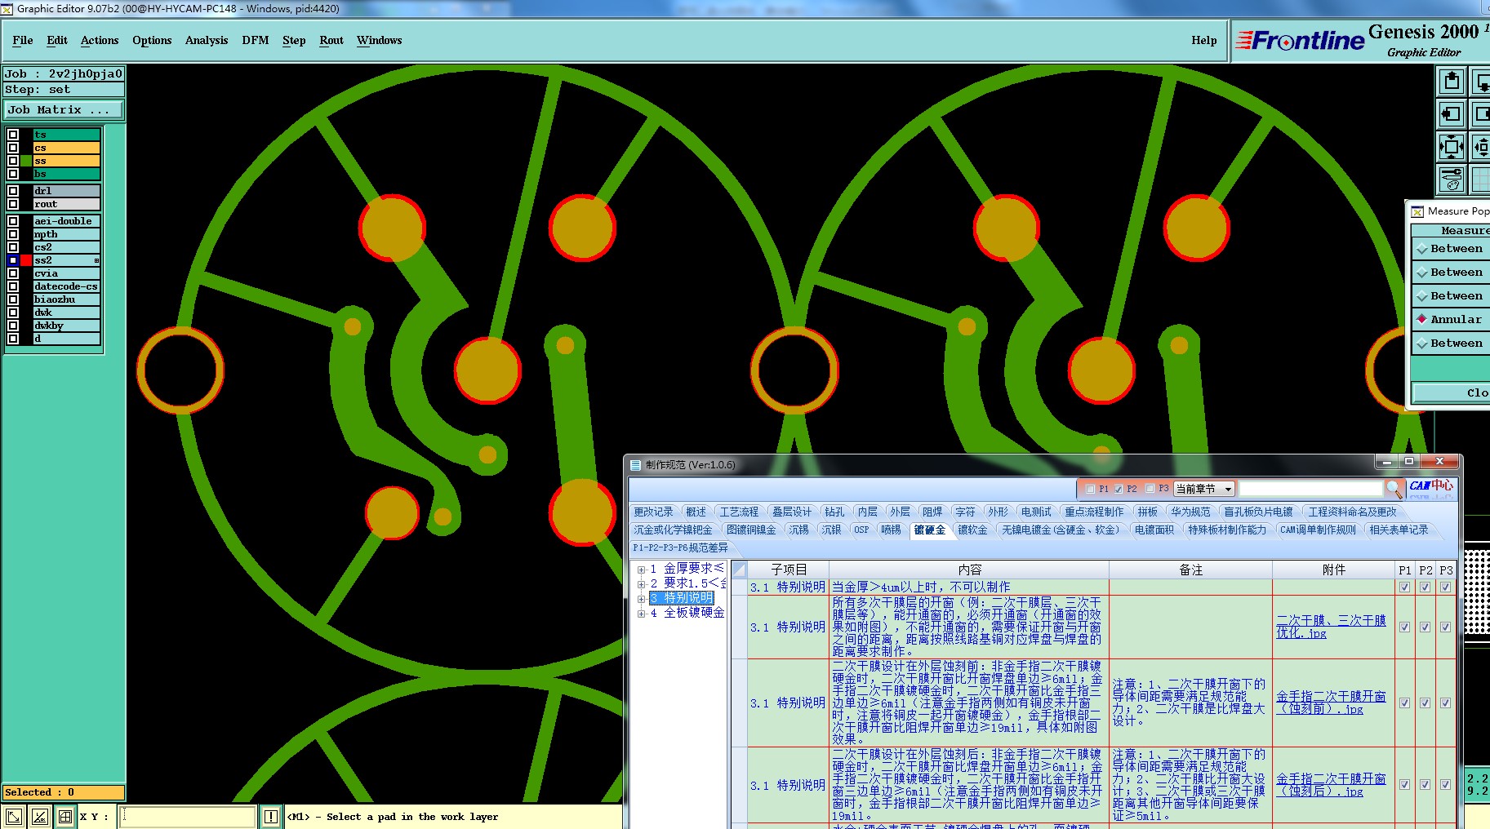Viewport: 1490px width, 829px height.
Task: Click the search text field in spec window
Action: [x=1310, y=489]
